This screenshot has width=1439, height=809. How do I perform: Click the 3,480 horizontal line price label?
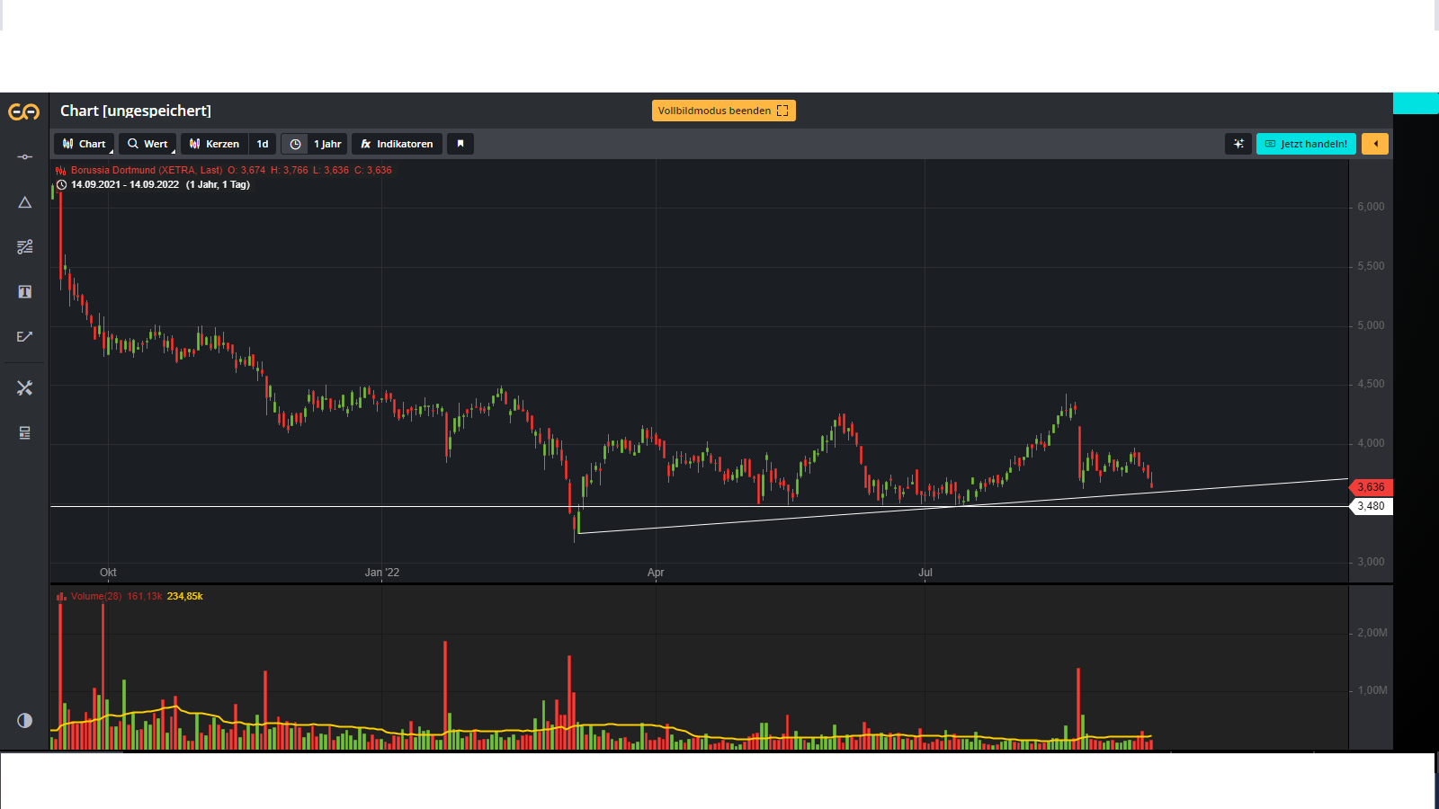coord(1372,506)
